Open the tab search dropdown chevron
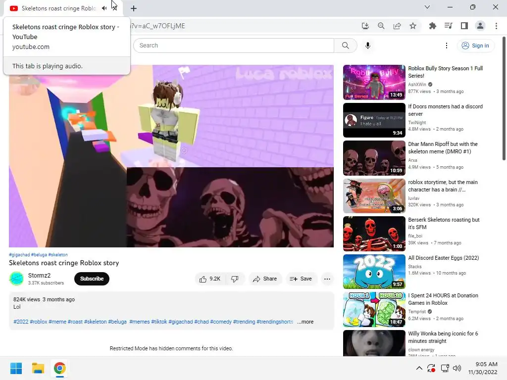The width and height of the screenshot is (507, 380). (x=427, y=7)
